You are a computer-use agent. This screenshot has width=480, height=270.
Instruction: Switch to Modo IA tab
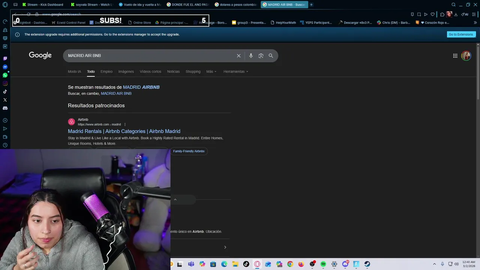[x=74, y=72]
